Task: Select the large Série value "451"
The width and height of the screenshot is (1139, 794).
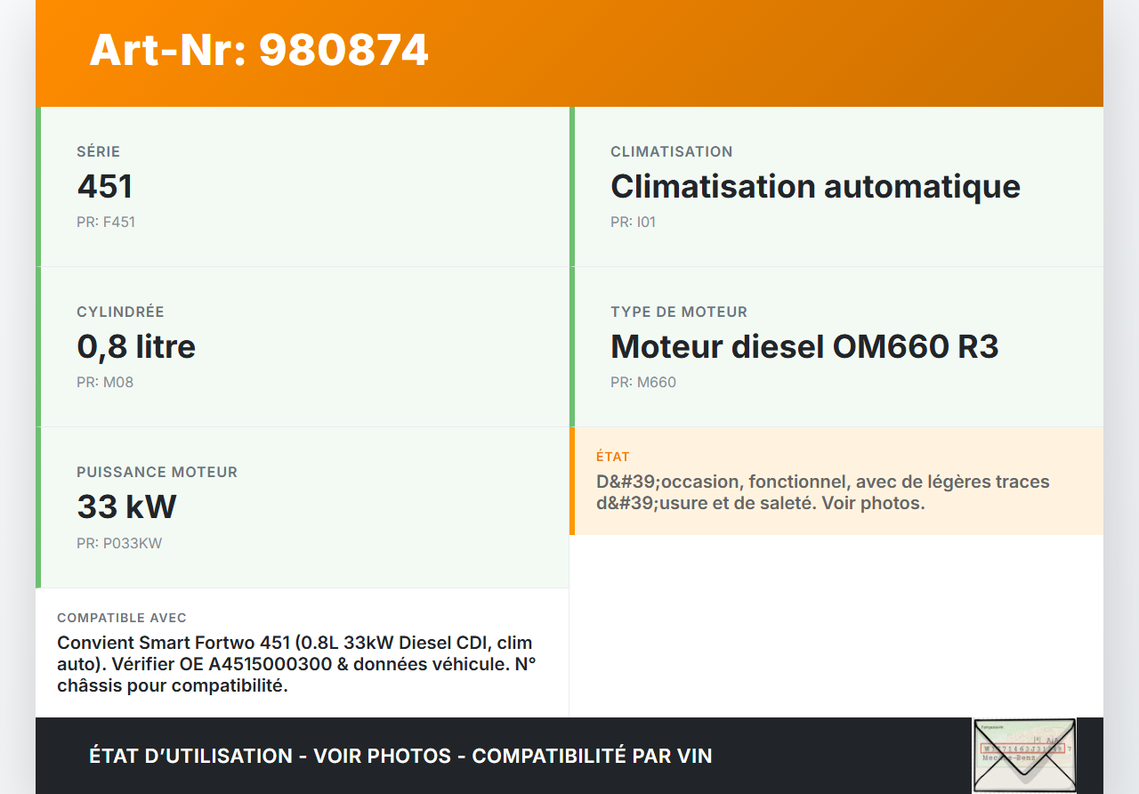Action: click(105, 186)
